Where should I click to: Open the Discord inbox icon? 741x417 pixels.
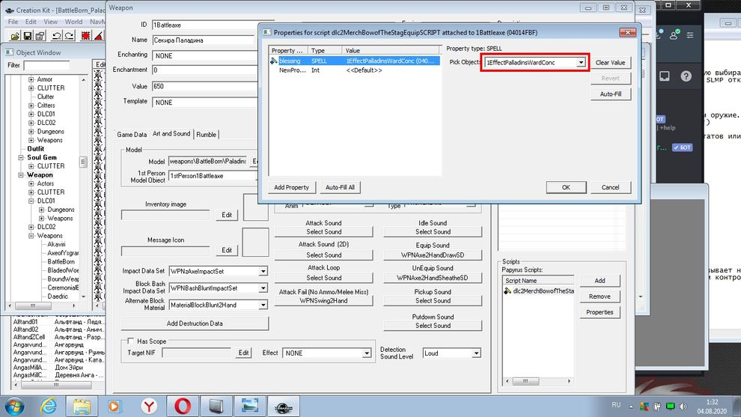664,76
